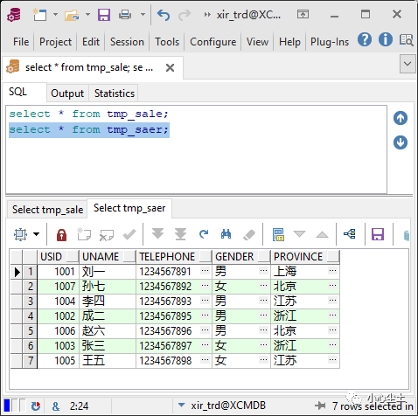418x416 pixels.
Task: Click the PROVINCE column header
Action: [x=298, y=257]
